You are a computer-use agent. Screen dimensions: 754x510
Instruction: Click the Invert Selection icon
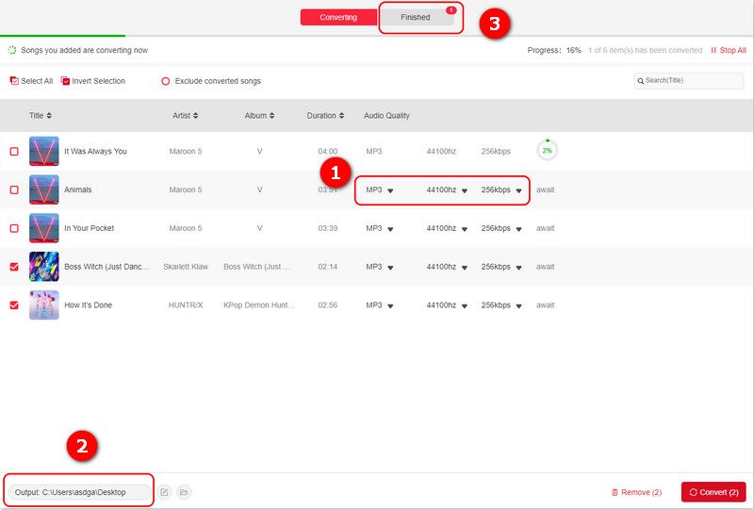(65, 81)
